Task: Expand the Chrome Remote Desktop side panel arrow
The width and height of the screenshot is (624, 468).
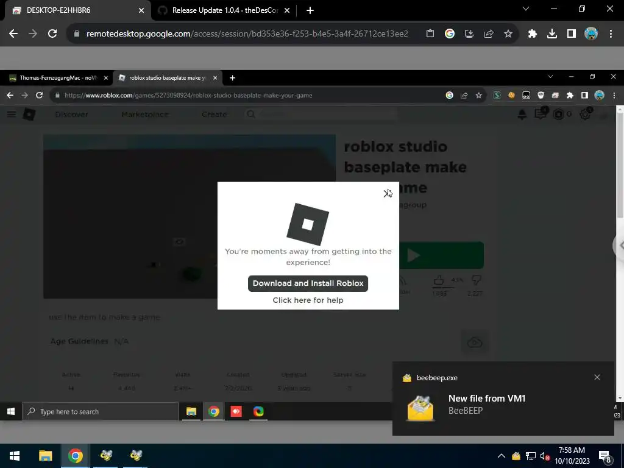Action: click(619, 246)
